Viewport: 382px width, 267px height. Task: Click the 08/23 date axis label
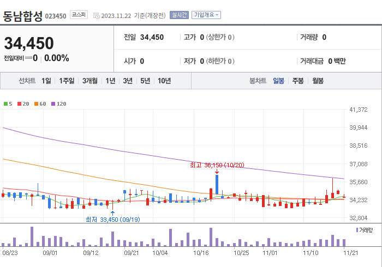tap(10, 253)
